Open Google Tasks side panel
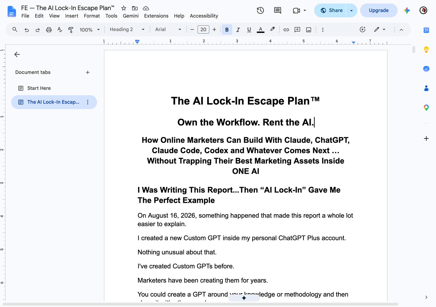This screenshot has width=436, height=307. [426, 69]
